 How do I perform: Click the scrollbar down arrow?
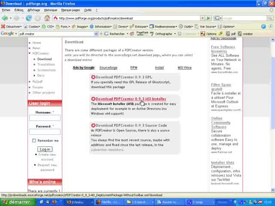click(273, 190)
